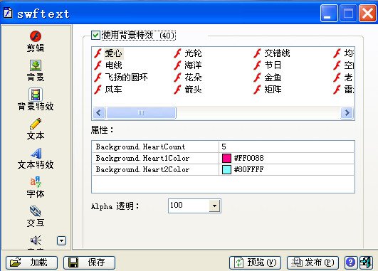
Task: Select the 交错线 background effect
Action: coord(277,53)
